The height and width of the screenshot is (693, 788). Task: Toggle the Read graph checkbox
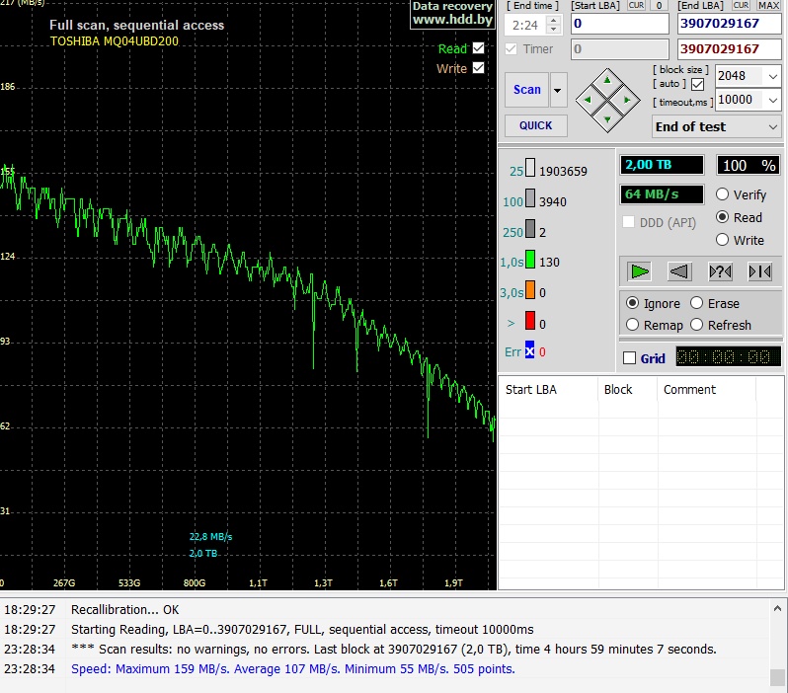pyautogui.click(x=479, y=48)
